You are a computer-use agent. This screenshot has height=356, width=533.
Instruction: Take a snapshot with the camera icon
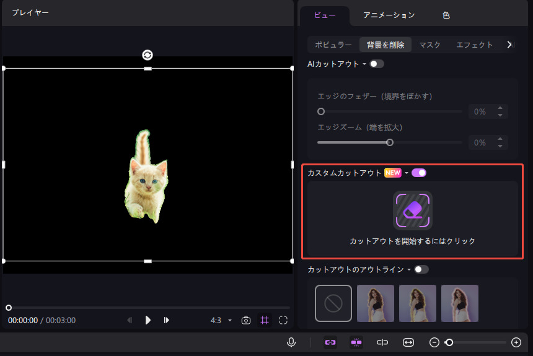pyautogui.click(x=246, y=320)
